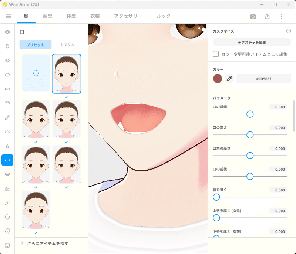Screen dimensions: 296x254
Task: Click the 口の前後 value field 0.000
Action: tap(279, 170)
